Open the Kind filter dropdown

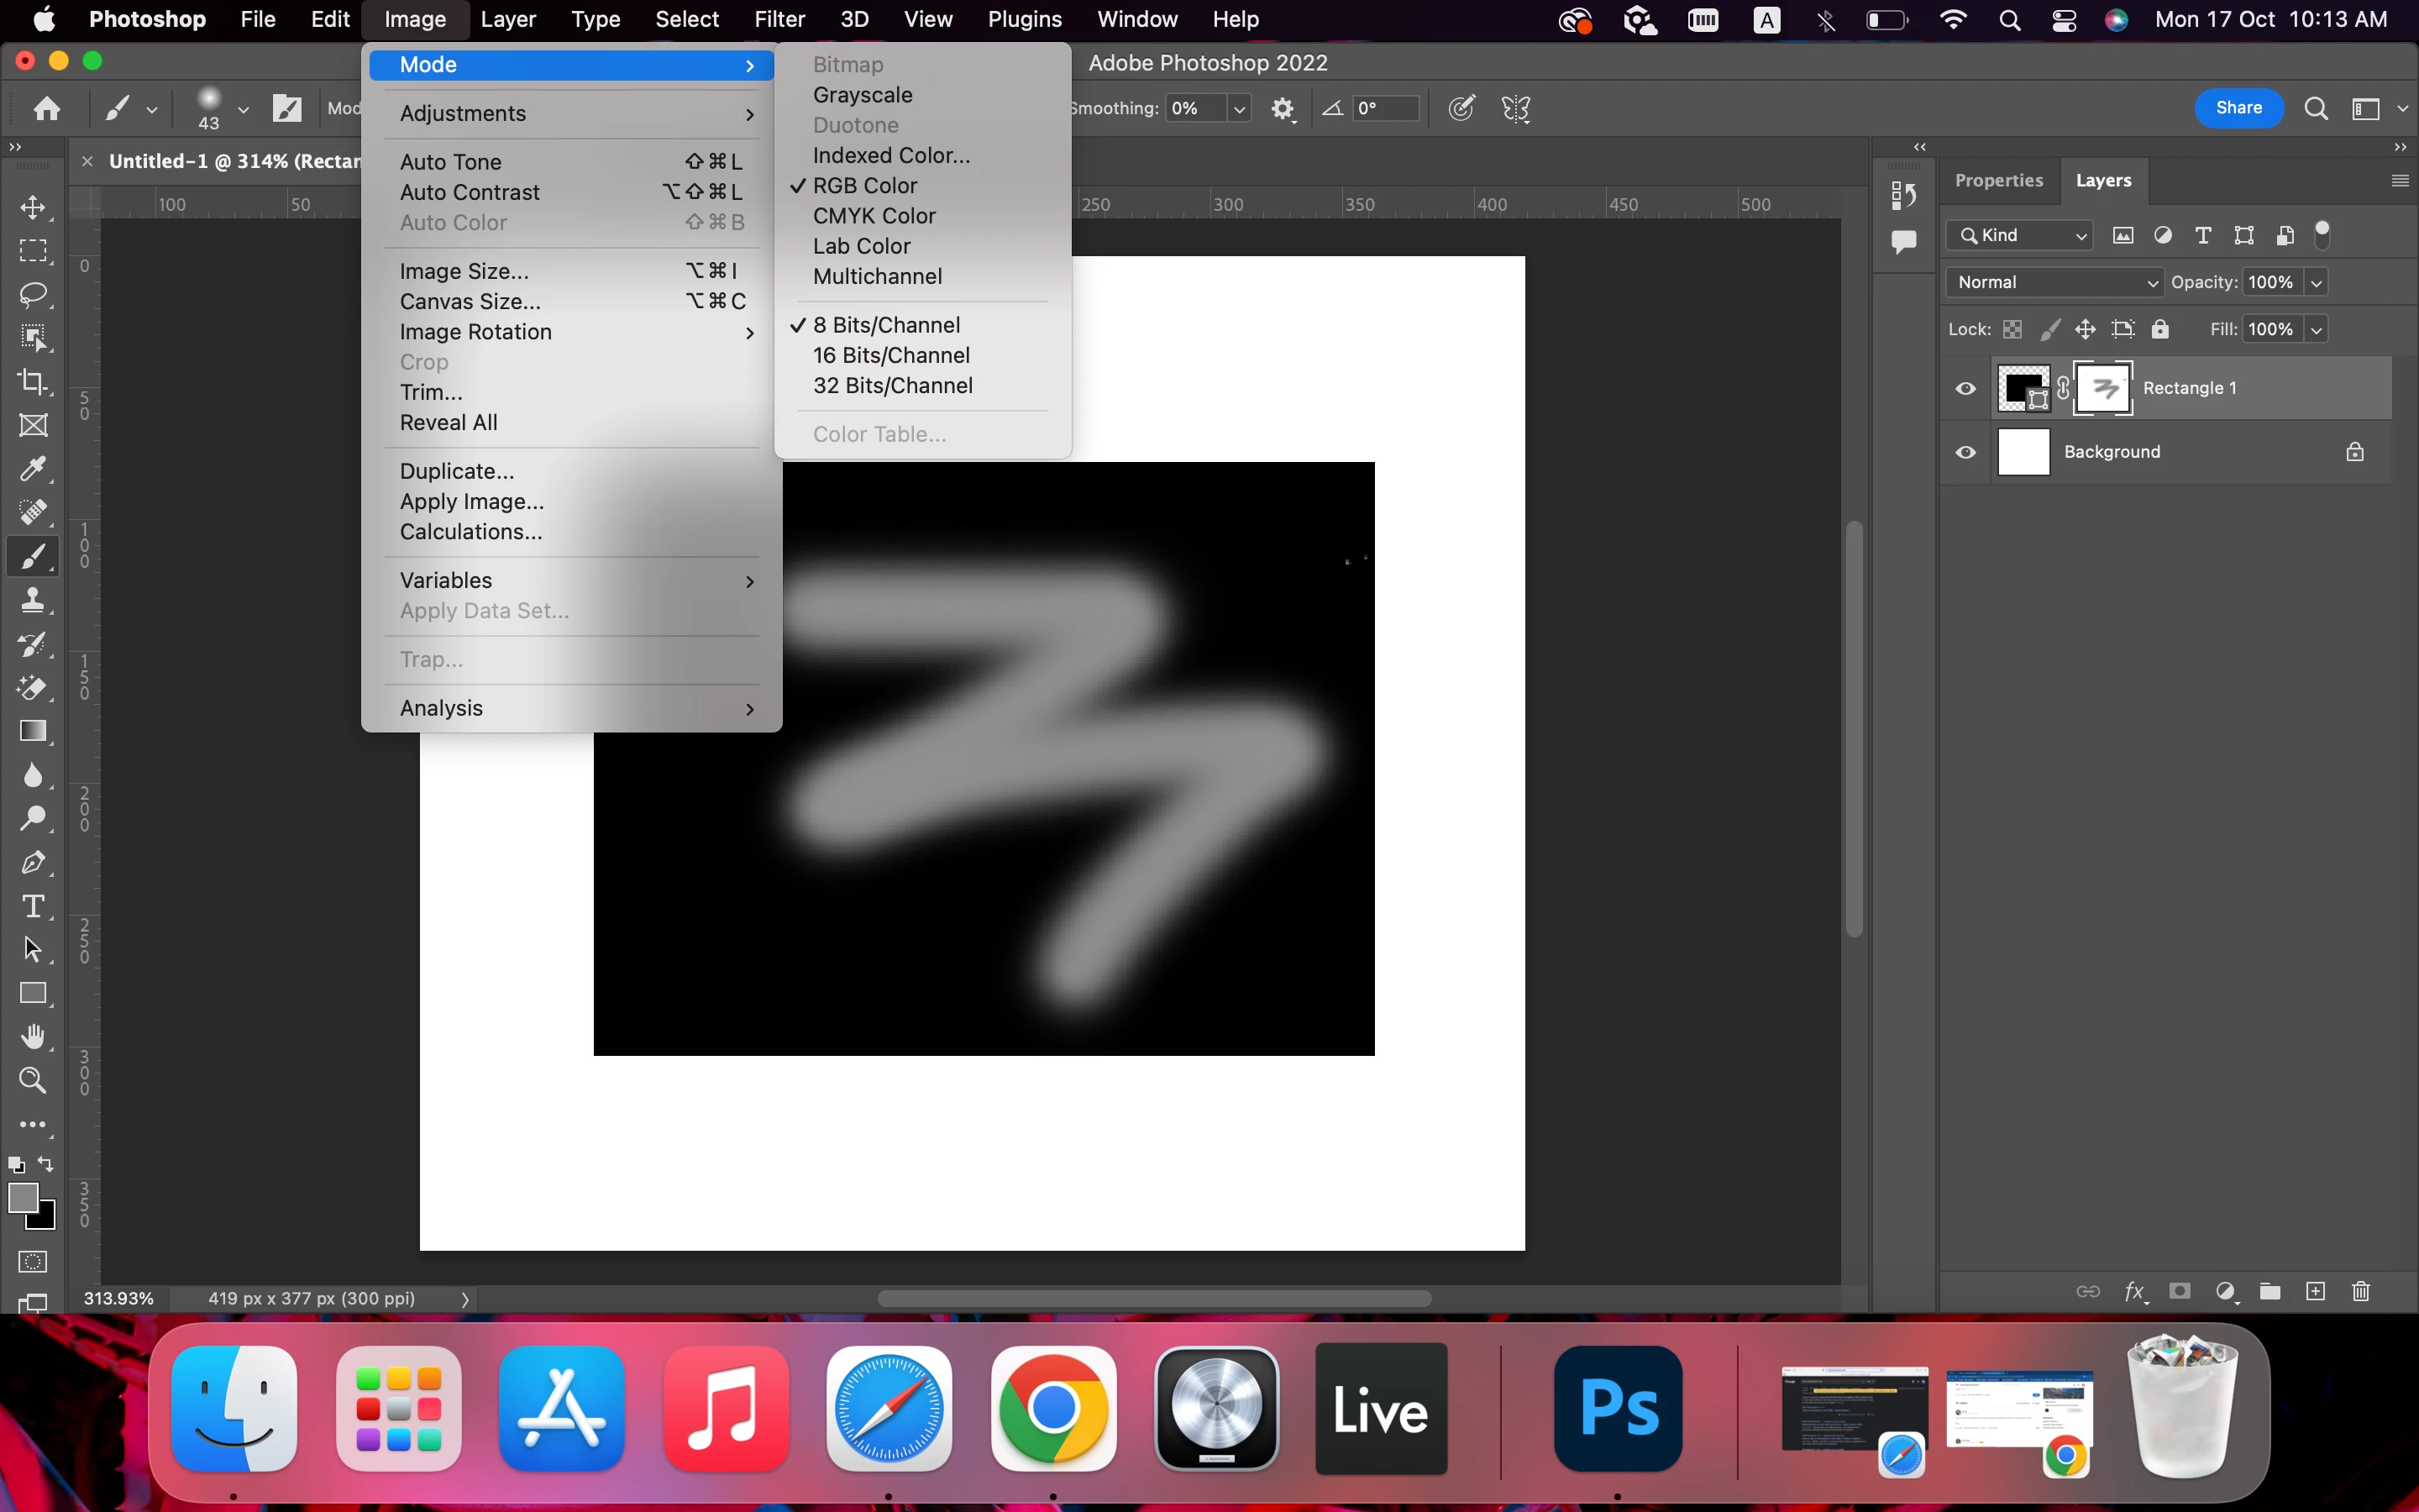coord(2020,235)
